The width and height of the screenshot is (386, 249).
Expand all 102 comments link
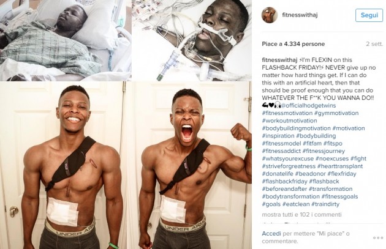[x=301, y=215]
